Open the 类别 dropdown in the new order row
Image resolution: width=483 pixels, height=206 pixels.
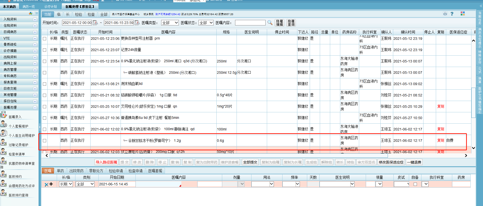point(85,184)
